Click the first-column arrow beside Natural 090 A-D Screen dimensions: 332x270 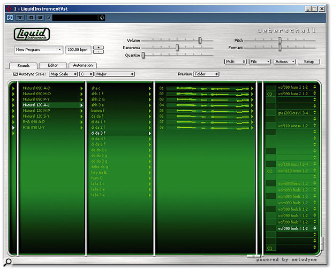(13, 88)
